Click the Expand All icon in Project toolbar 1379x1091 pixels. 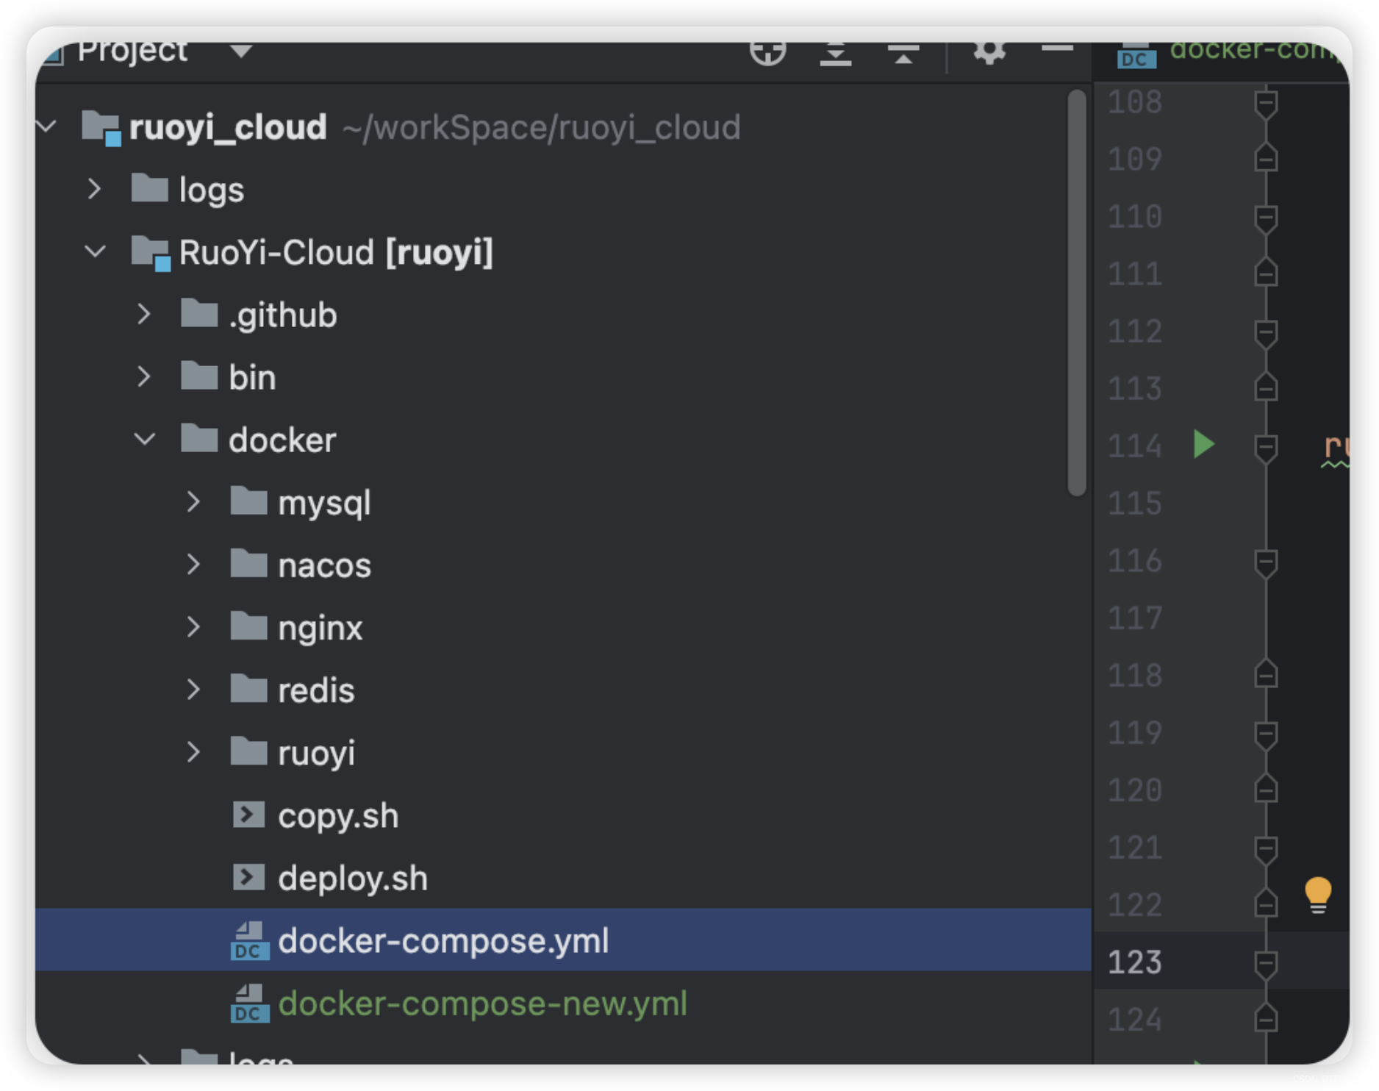(835, 53)
